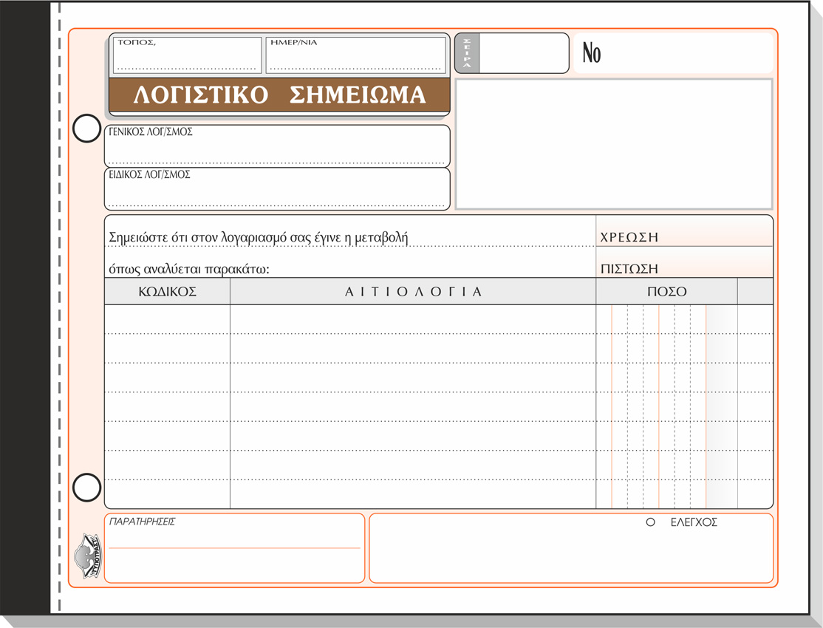Click the ΑΙΤΙΟΛΟΓΙΑ column header
Image resolution: width=823 pixels, height=628 pixels.
coord(413,292)
